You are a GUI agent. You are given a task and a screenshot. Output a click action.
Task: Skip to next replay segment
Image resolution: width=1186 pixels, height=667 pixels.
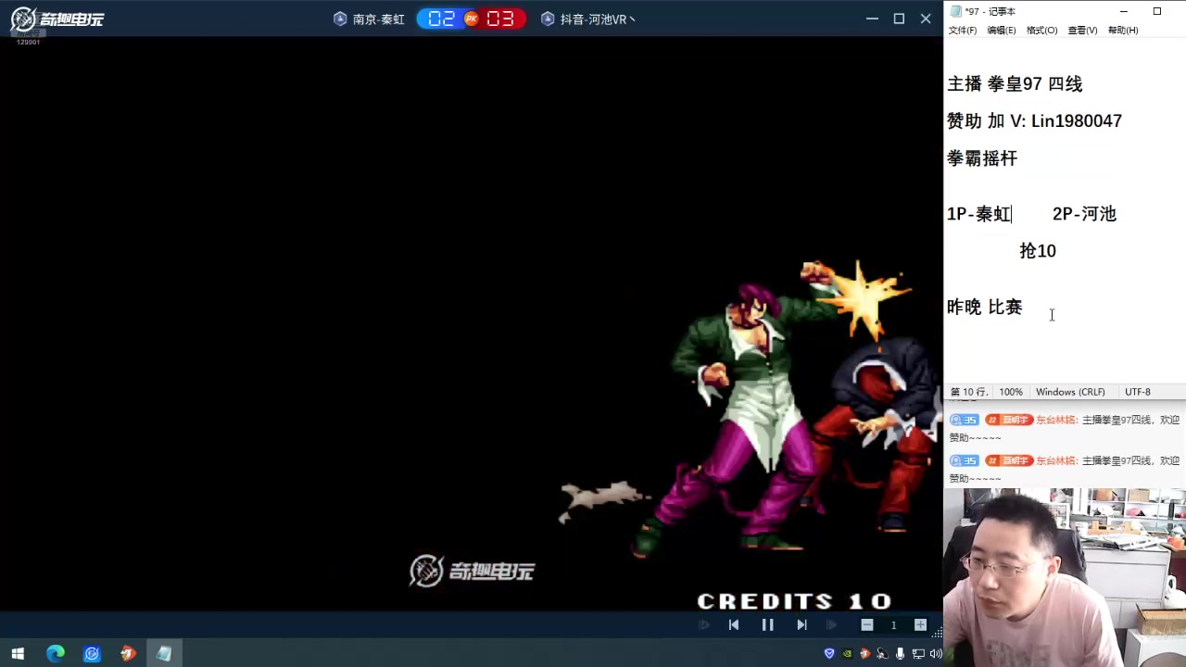pyautogui.click(x=801, y=625)
